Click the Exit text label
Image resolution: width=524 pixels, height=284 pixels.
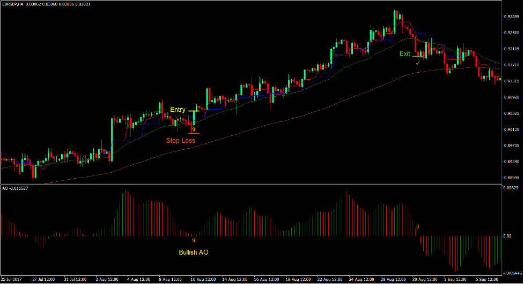(404, 53)
